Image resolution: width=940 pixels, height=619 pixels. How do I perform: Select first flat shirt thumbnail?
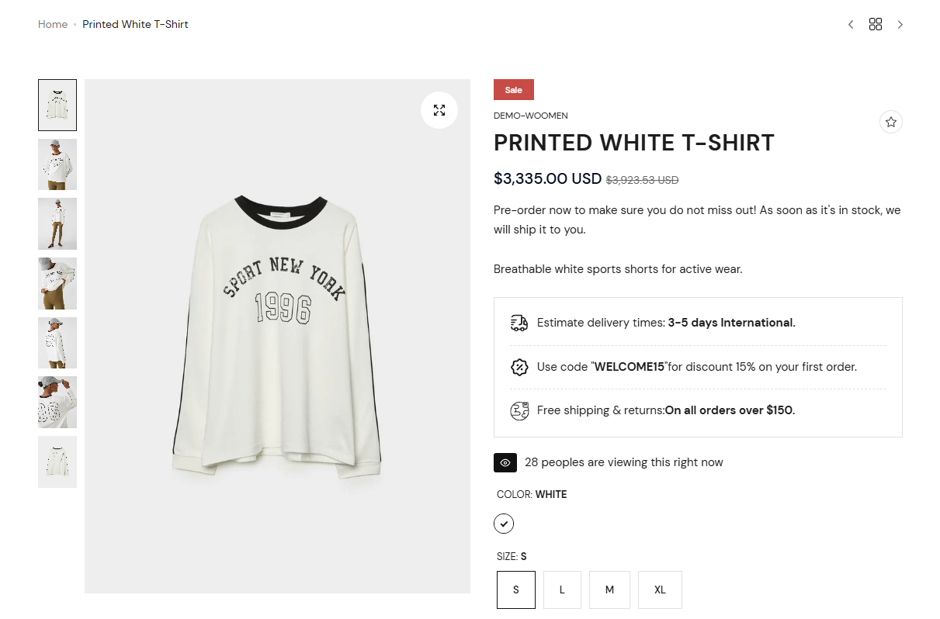(57, 105)
